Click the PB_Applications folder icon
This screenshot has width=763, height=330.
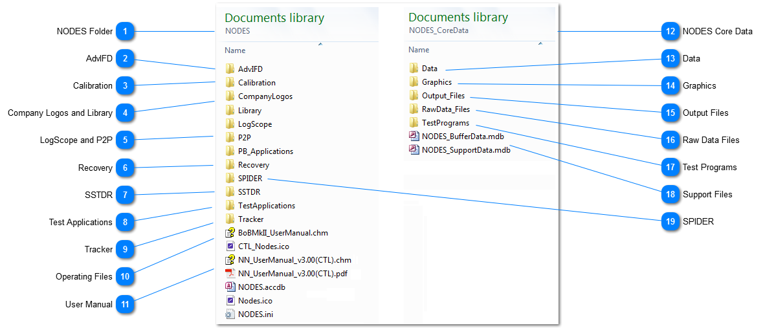(x=230, y=151)
